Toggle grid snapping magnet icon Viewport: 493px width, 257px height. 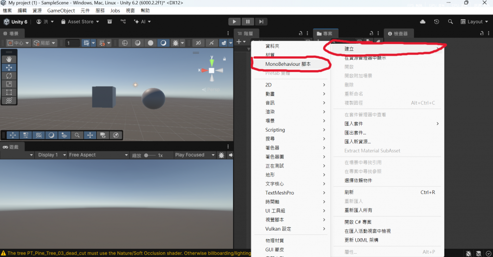[102, 43]
